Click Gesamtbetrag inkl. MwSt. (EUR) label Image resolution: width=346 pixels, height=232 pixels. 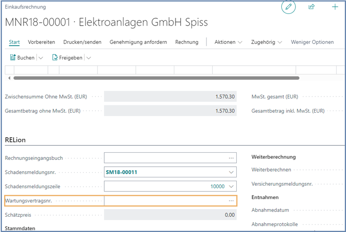pos(288,111)
